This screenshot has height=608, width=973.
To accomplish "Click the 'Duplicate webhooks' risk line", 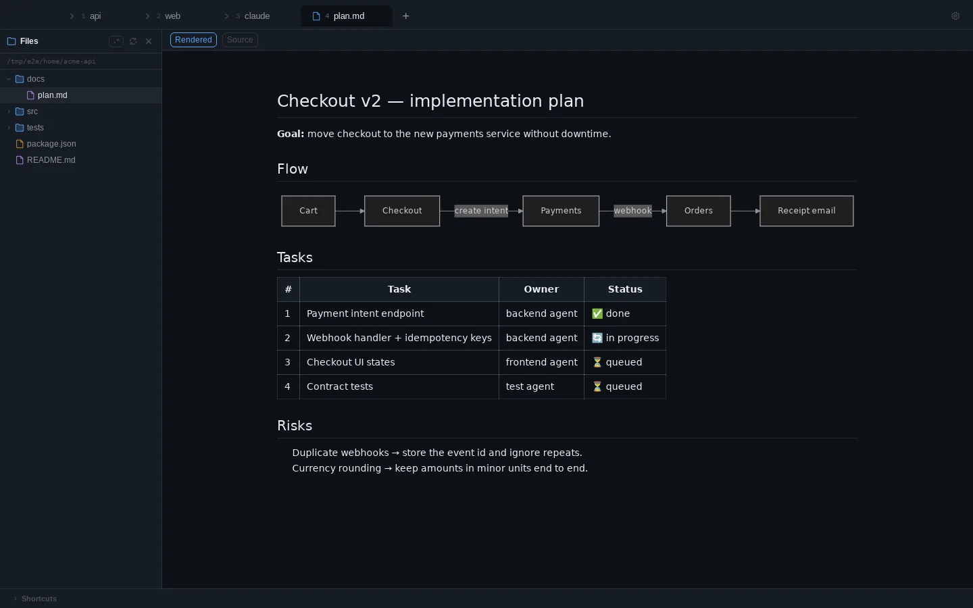I will (437, 453).
